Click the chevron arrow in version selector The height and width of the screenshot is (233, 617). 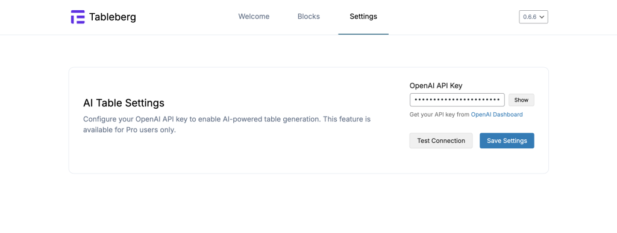(542, 17)
